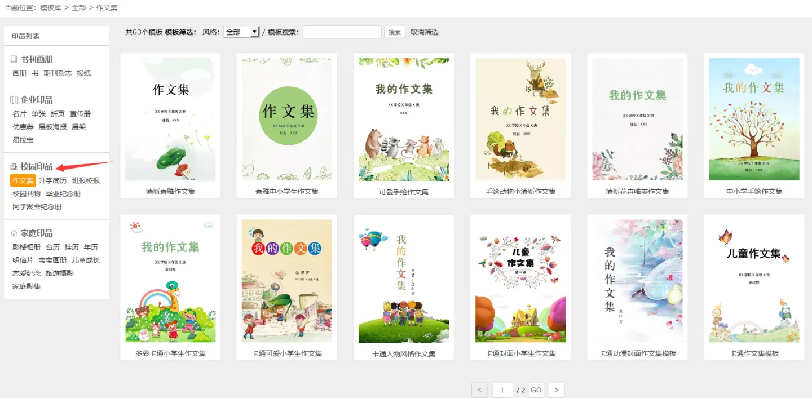Open 卡通封面小学生作文集 template thumbnail
The width and height of the screenshot is (812, 398).
pyautogui.click(x=520, y=281)
